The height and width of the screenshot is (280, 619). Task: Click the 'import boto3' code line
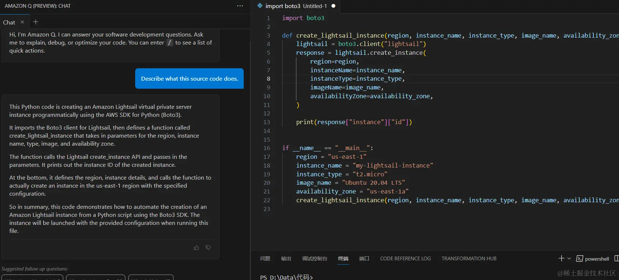[303, 18]
